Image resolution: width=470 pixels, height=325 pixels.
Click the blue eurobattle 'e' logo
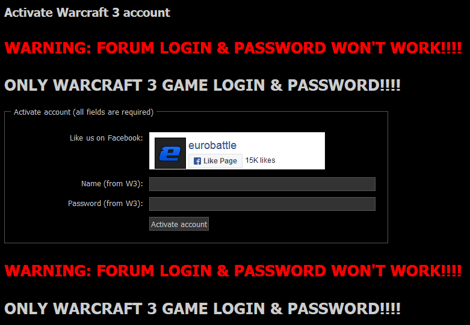point(170,153)
